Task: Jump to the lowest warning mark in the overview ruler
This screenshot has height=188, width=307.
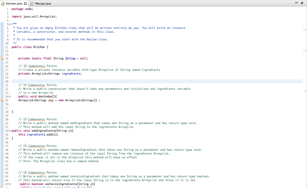Action: point(305,91)
